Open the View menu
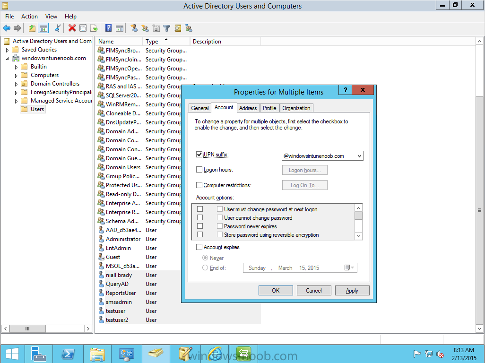This screenshot has width=485, height=363. 51,17
